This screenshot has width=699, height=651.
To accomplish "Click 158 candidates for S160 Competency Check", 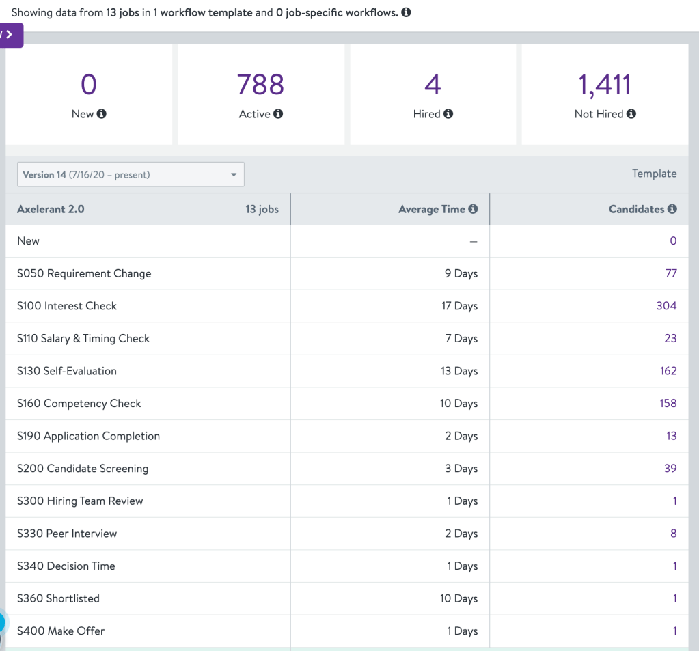I will click(668, 403).
